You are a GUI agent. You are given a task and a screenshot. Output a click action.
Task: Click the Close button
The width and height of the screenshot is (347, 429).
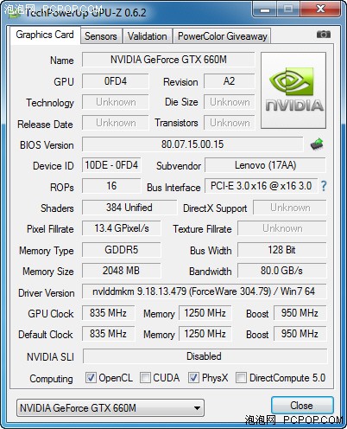(x=302, y=406)
